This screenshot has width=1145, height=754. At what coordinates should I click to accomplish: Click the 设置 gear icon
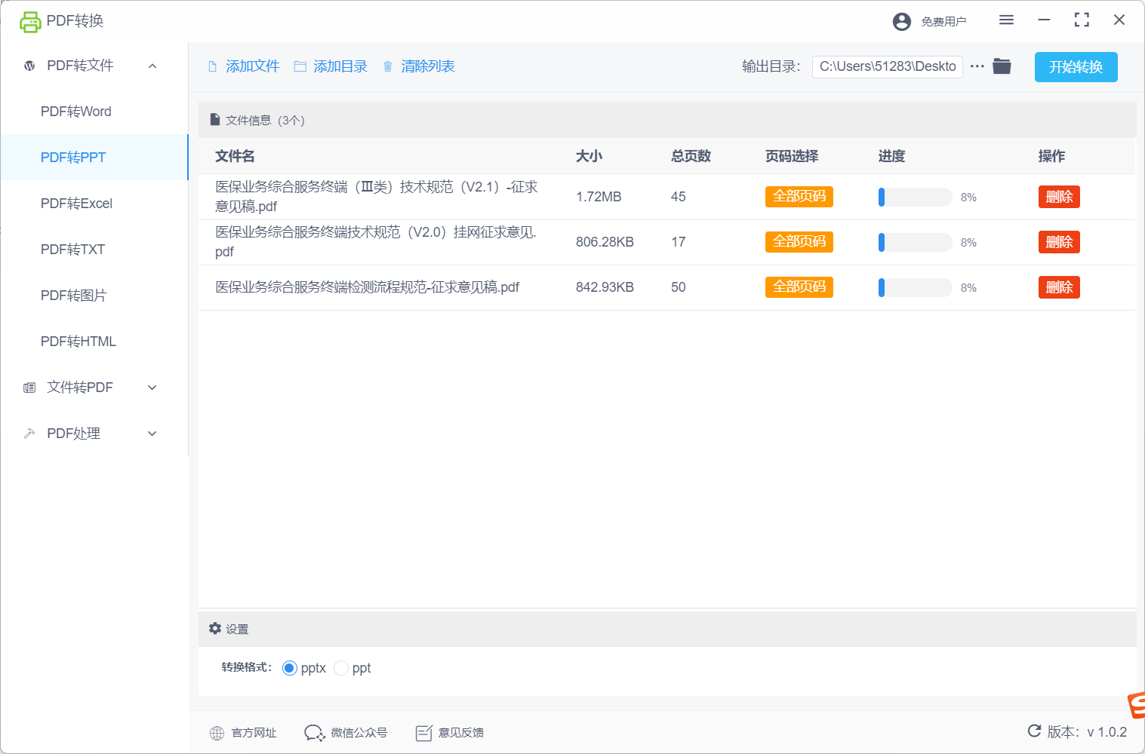click(215, 628)
